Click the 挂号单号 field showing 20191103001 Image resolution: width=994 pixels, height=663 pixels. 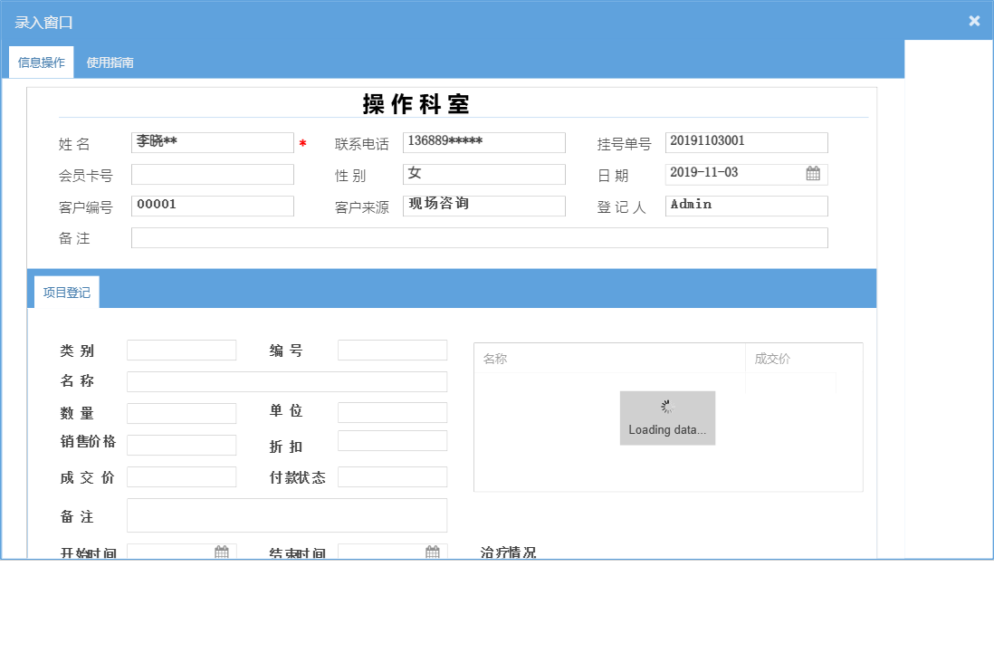tap(746, 142)
